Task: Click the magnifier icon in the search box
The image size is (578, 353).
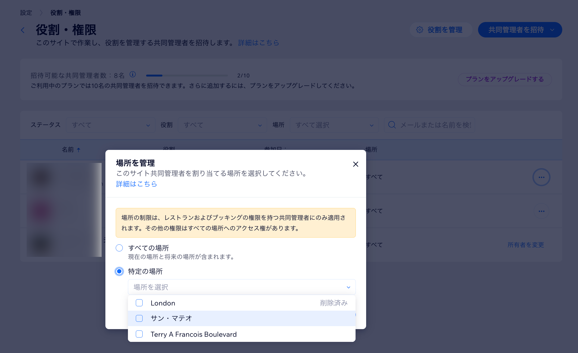Action: click(392, 125)
